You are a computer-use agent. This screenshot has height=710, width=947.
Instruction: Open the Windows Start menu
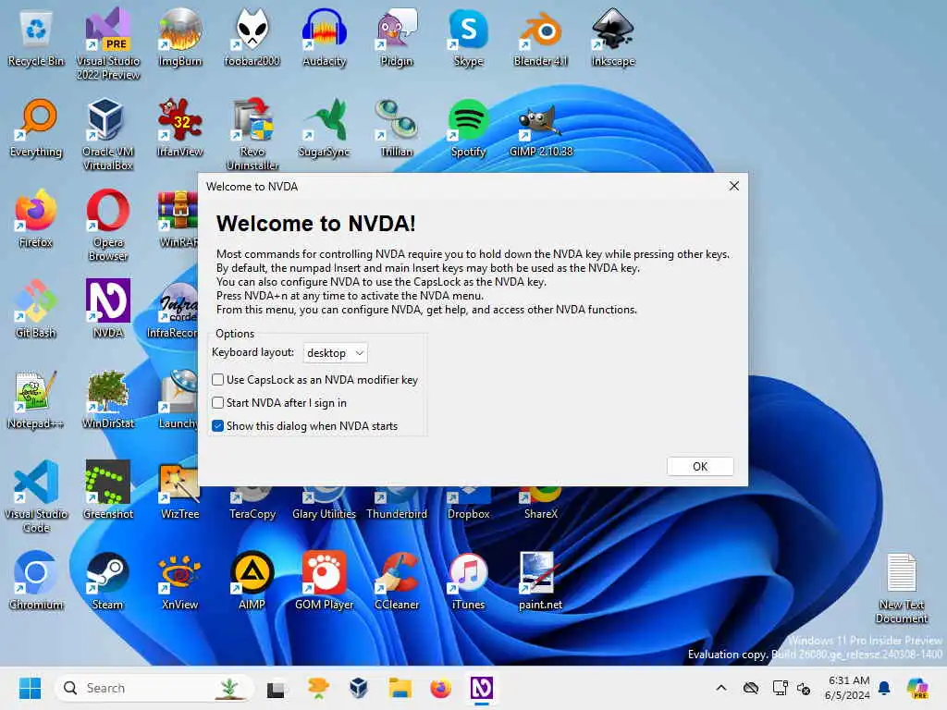point(30,688)
